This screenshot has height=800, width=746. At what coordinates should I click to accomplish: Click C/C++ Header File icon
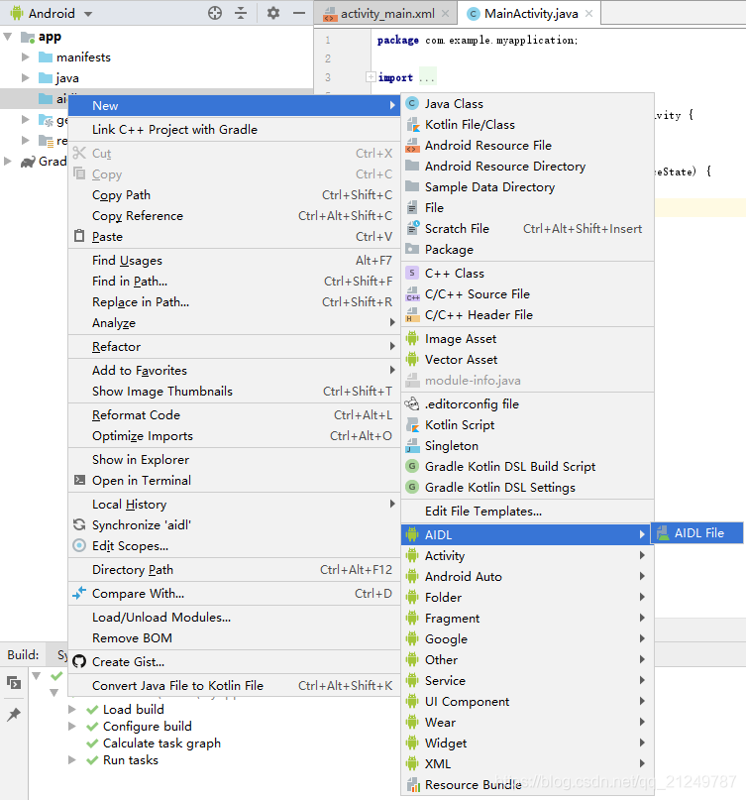[412, 315]
